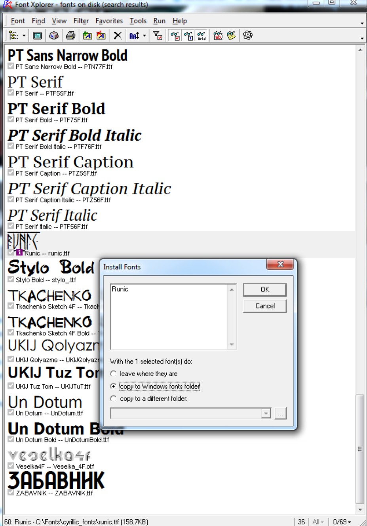Open the font preview window icon
This screenshot has height=526, width=367.
(x=37, y=36)
